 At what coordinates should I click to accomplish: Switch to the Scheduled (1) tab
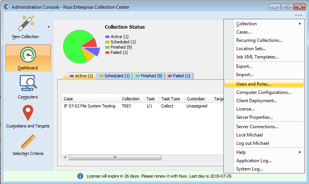tap(114, 76)
